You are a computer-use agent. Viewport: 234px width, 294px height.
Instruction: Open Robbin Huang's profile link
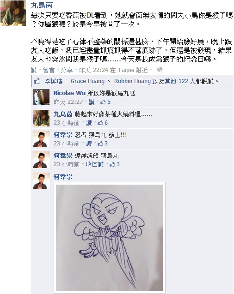[x=132, y=81]
